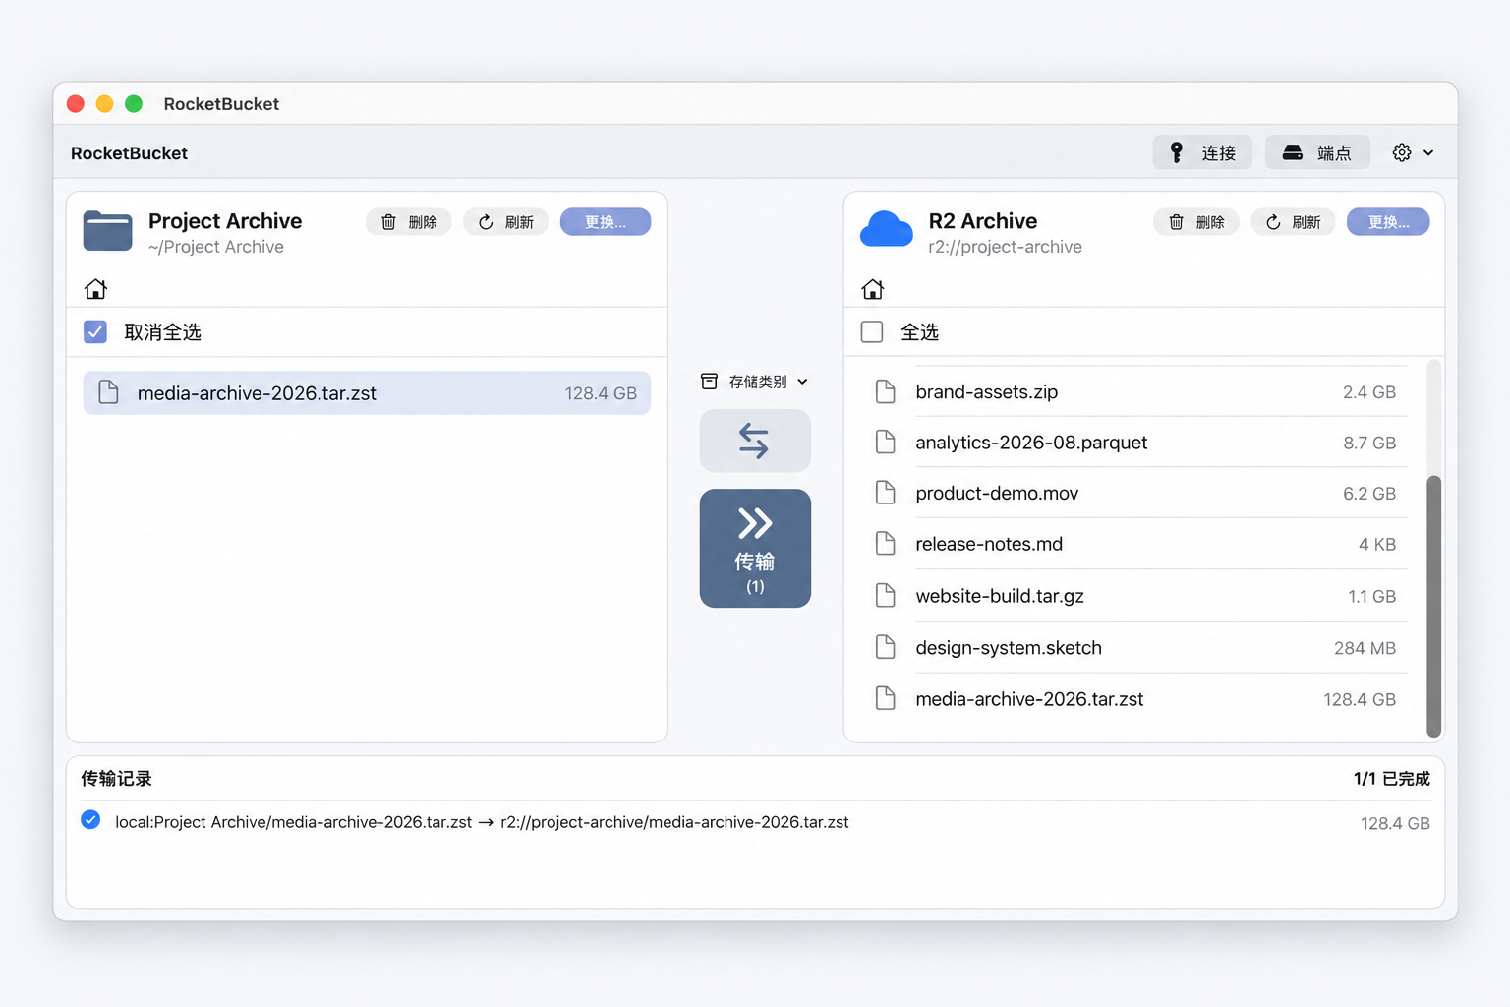Select website-build.tar.gz file name
The width and height of the screenshot is (1510, 1007).
1000,596
